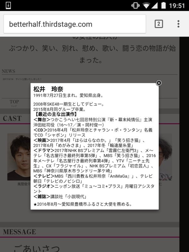189x252 pixels.
Task: Tap the battery status icon
Action: tap(163, 5)
